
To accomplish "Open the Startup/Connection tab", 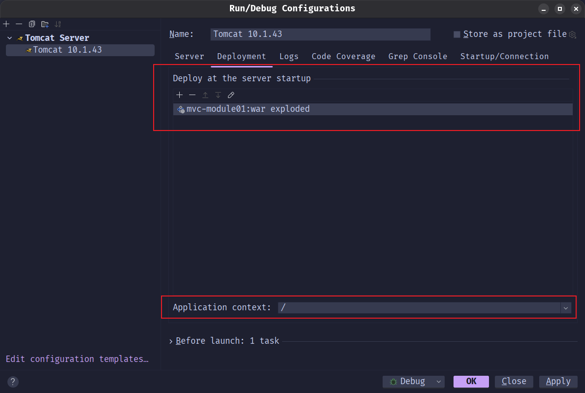I will click(504, 57).
